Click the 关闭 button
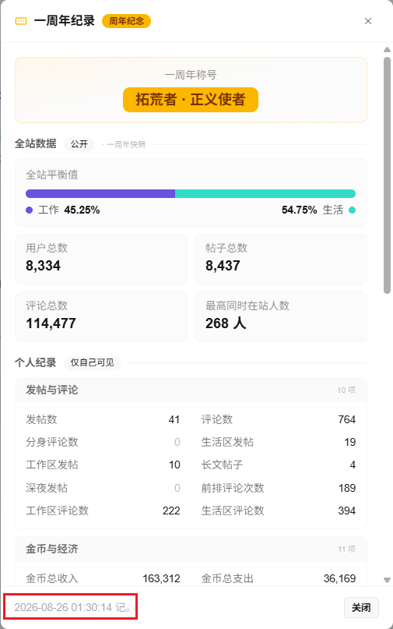The height and width of the screenshot is (629, 393). 361,607
